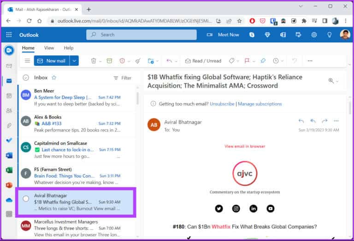The width and height of the screenshot is (354, 241).
Task: Tick the selection circle on Aviral Bhatnagar's email
Action: pos(26,199)
